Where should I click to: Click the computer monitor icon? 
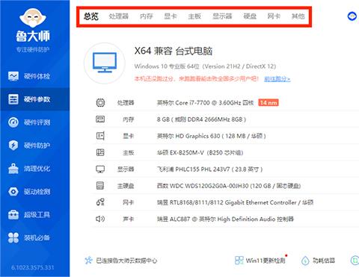pos(105,63)
